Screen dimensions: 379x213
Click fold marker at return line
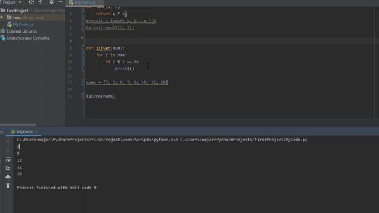pyautogui.click(x=84, y=14)
